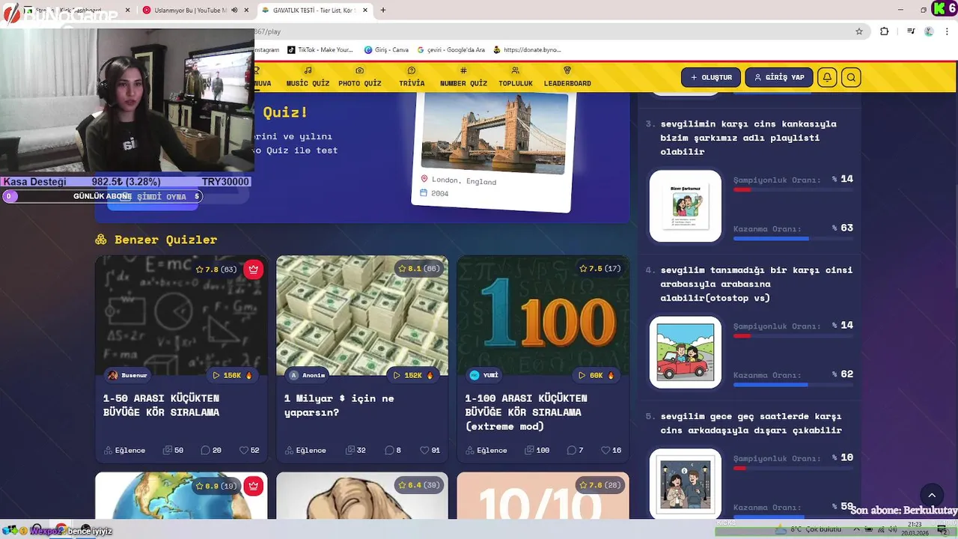Viewport: 958px width, 539px height.
Task: Open the Trivia menu item
Action: pyautogui.click(x=412, y=77)
